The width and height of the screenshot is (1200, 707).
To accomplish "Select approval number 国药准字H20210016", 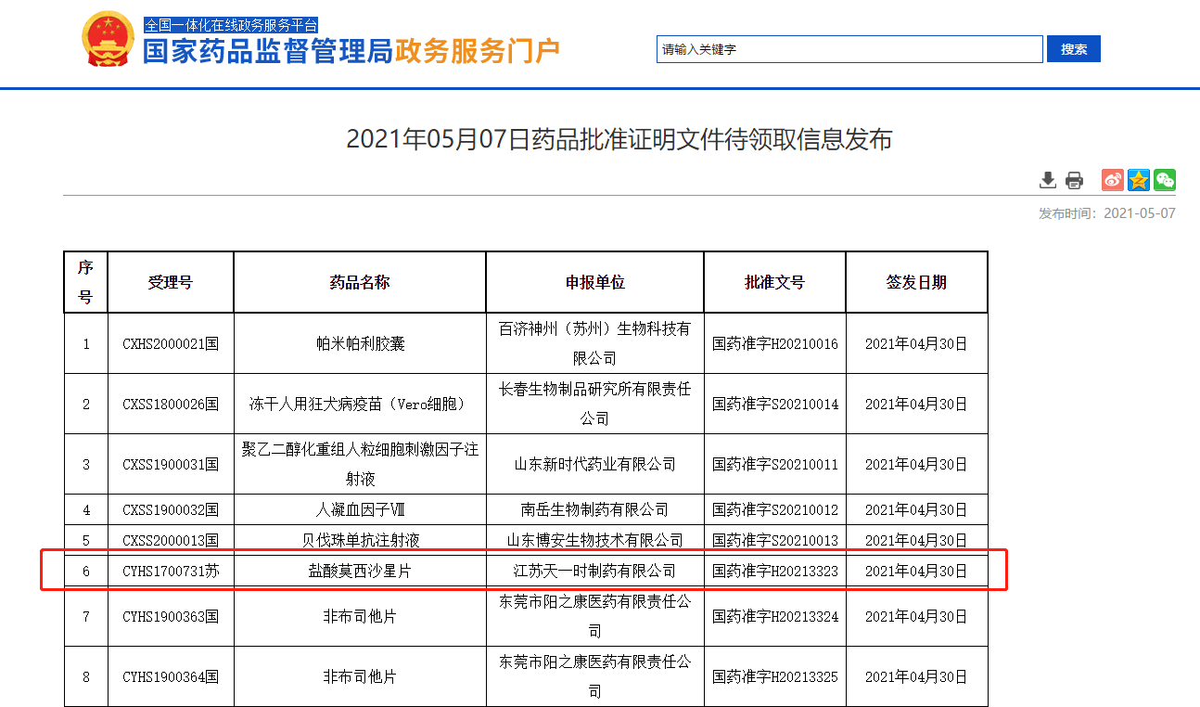I will (775, 343).
